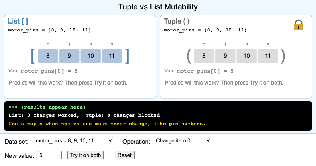Image resolution: width=316 pixels, height=166 pixels.
Task: Select tuple cell with value 10
Action: click(246, 56)
